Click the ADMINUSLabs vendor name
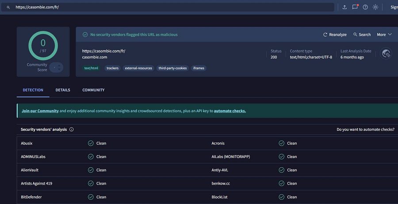This screenshot has height=204, width=398. click(x=33, y=157)
